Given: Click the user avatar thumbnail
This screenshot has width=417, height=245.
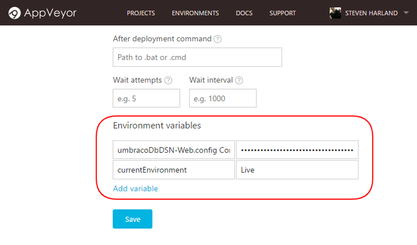Looking at the screenshot, I should pos(335,13).
